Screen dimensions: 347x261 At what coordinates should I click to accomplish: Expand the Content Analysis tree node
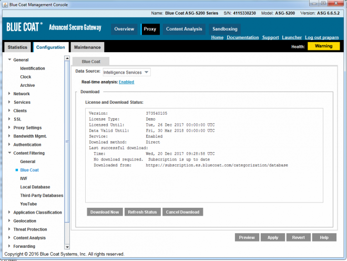(9, 237)
